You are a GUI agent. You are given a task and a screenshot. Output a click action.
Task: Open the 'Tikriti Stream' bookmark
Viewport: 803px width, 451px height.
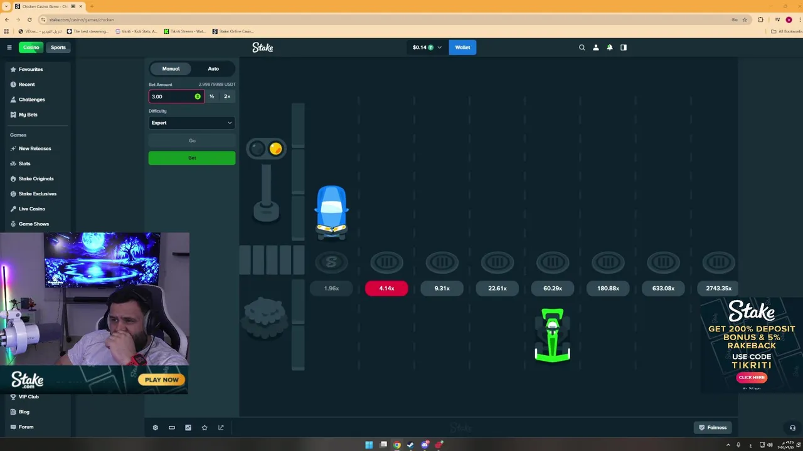pyautogui.click(x=184, y=31)
